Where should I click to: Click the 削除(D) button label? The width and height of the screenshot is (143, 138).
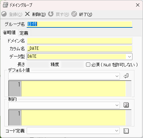click(x=39, y=14)
